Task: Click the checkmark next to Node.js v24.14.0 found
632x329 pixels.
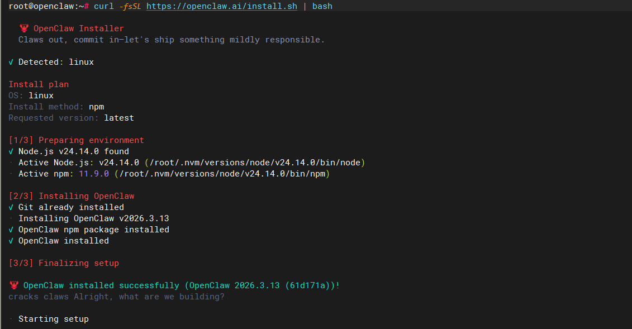Action: [11, 151]
